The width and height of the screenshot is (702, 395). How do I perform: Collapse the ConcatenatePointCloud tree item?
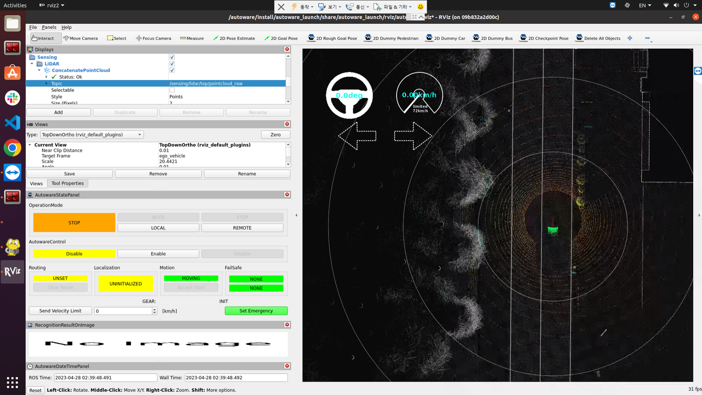(39, 70)
